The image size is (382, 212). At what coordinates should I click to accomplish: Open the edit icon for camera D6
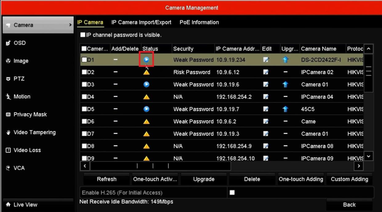point(266,121)
